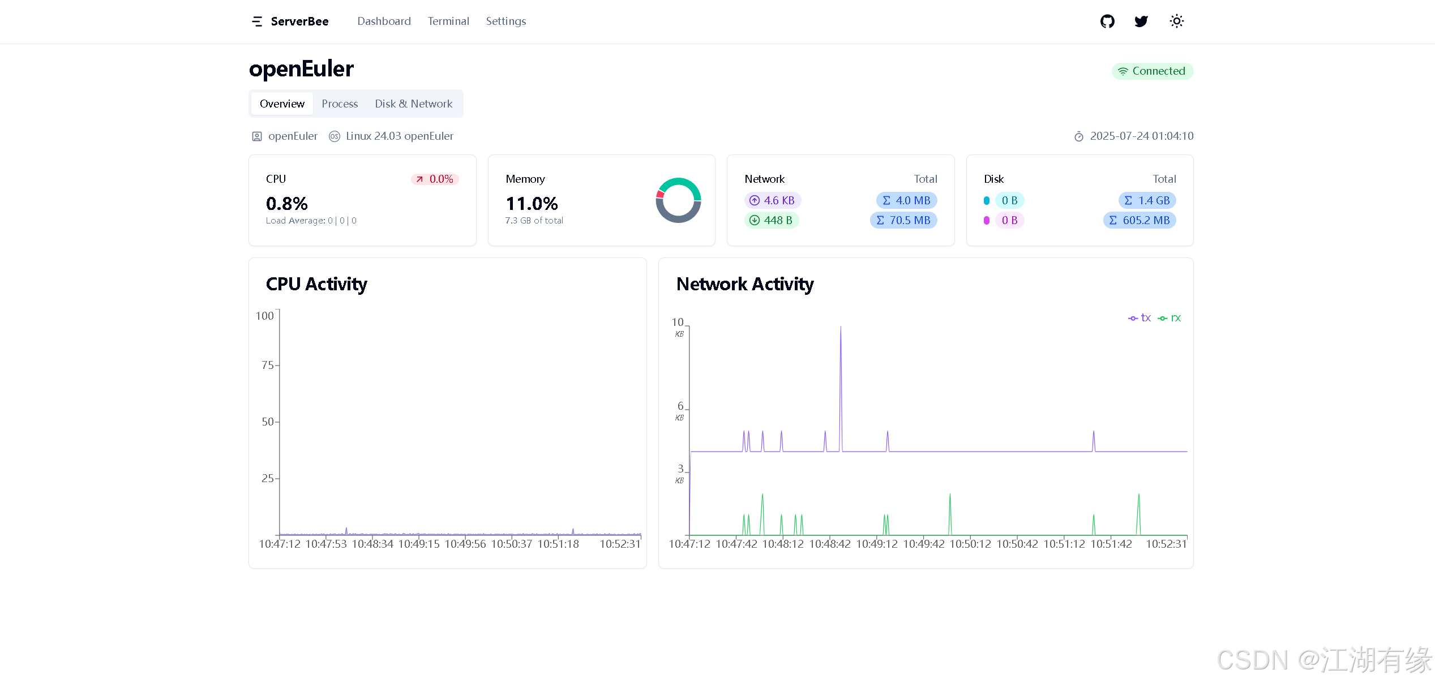Toggle the tx series in legend

1140,318
